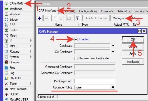Check Require Peer Certificate

(76, 58)
